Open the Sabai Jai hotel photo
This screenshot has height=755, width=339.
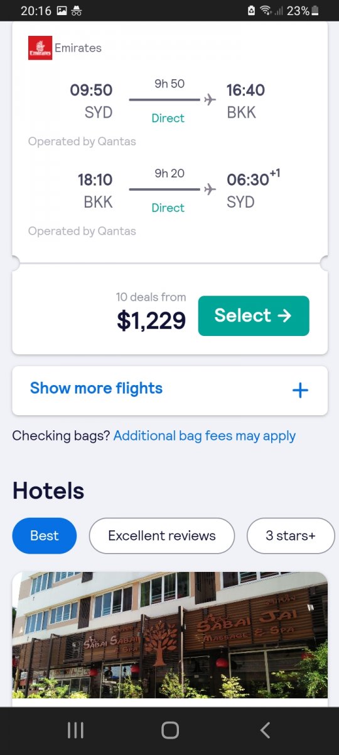(170, 635)
